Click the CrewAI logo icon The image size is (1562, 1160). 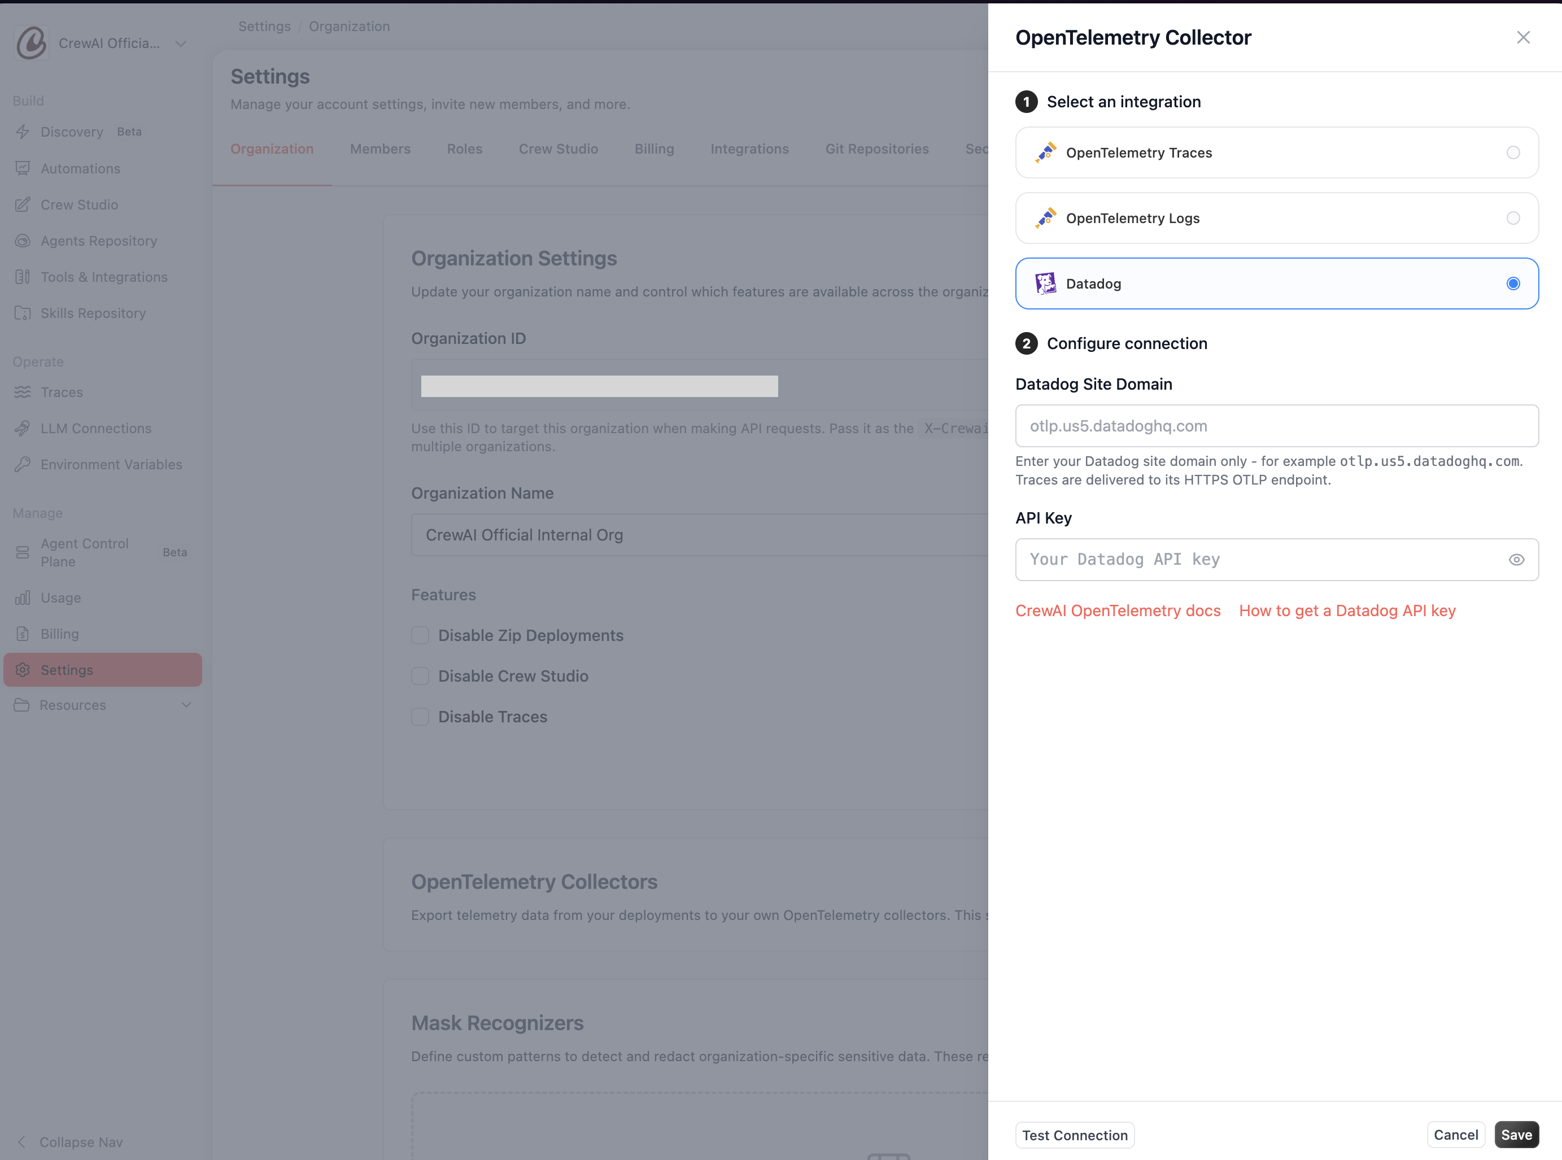click(32, 43)
